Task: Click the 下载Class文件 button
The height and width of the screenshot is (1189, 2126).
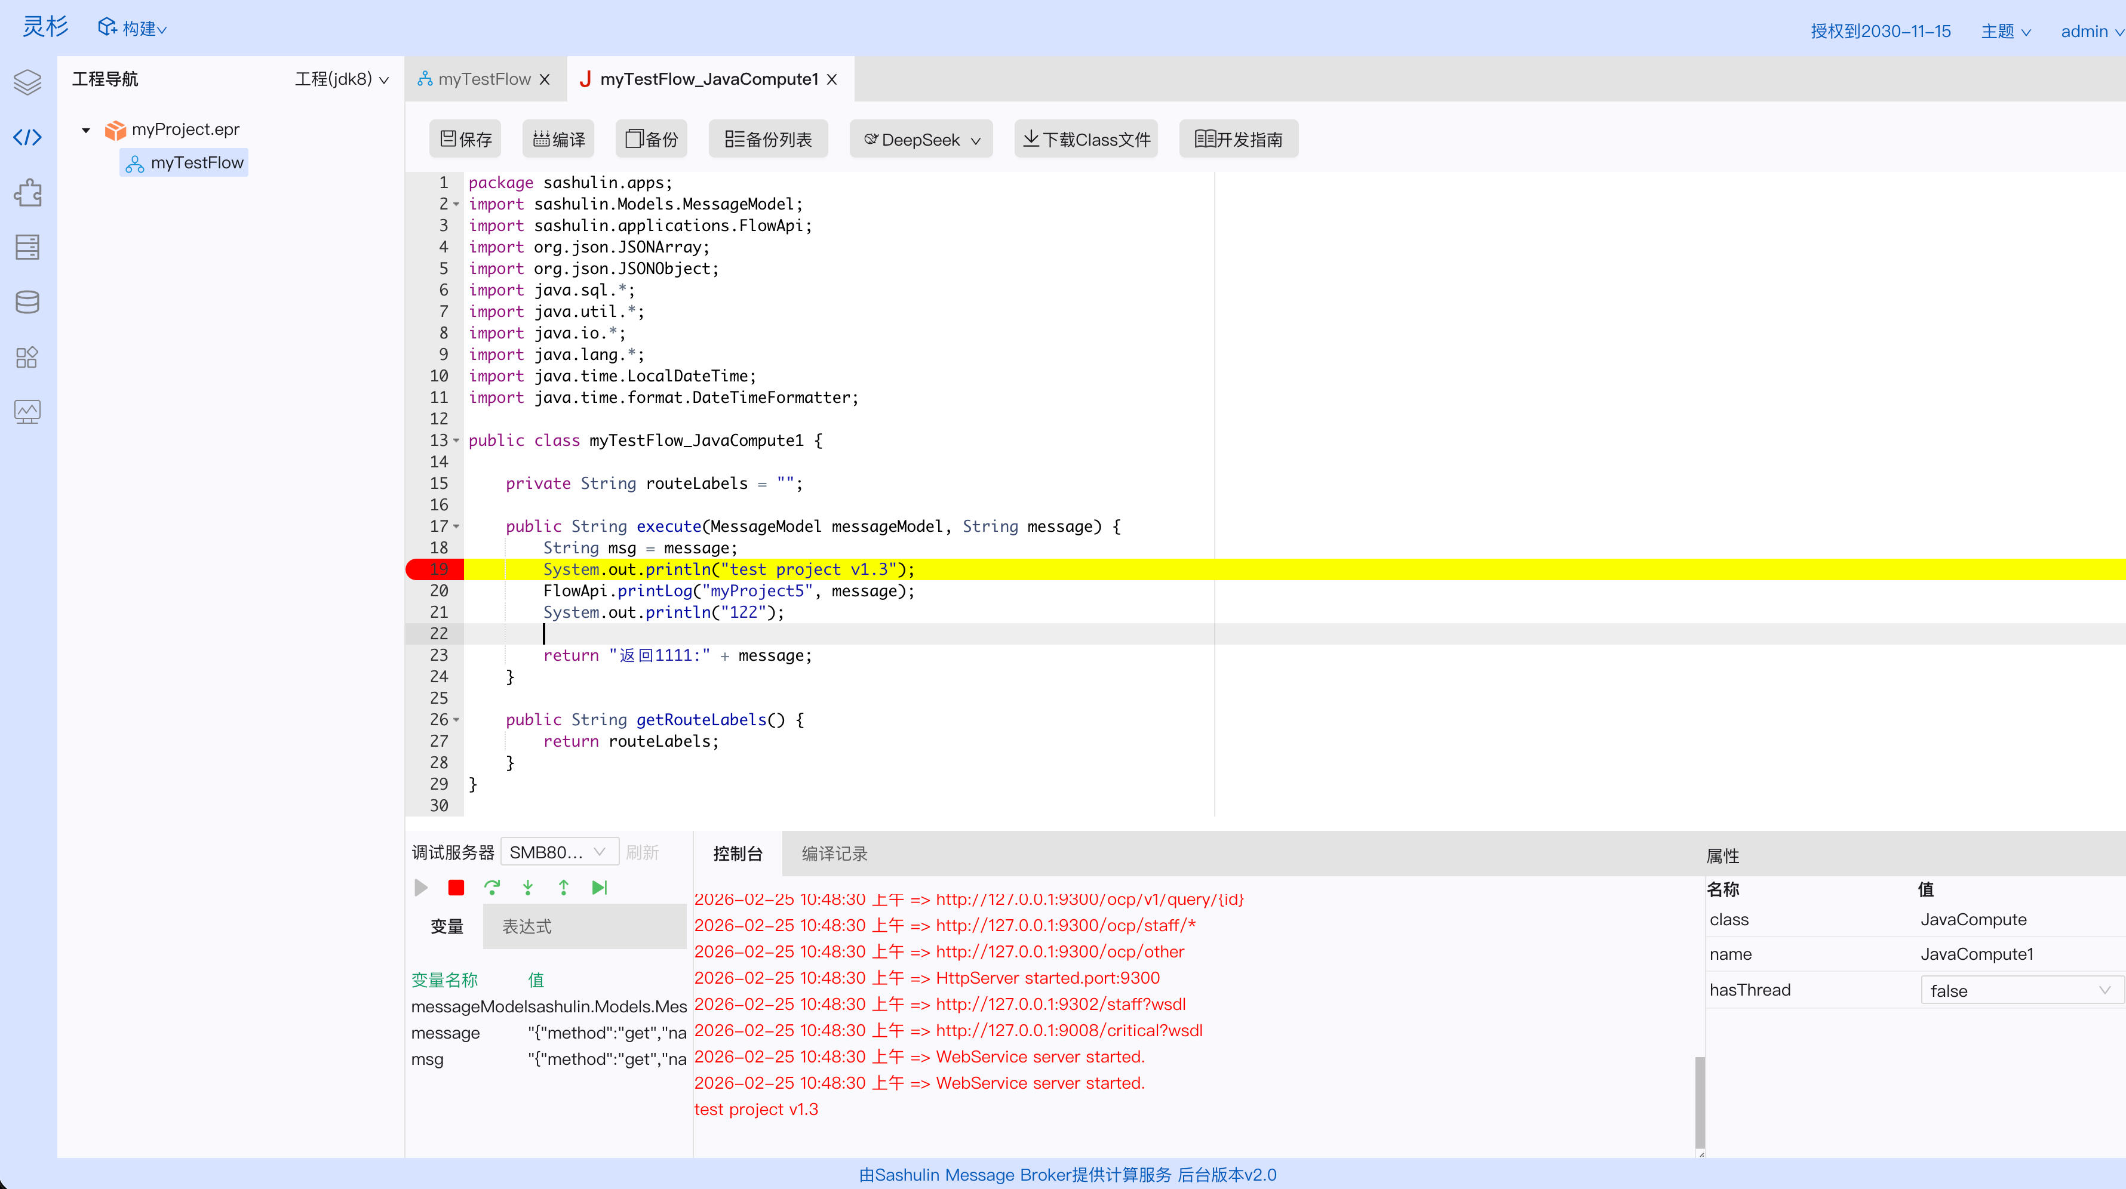Action: tap(1086, 140)
